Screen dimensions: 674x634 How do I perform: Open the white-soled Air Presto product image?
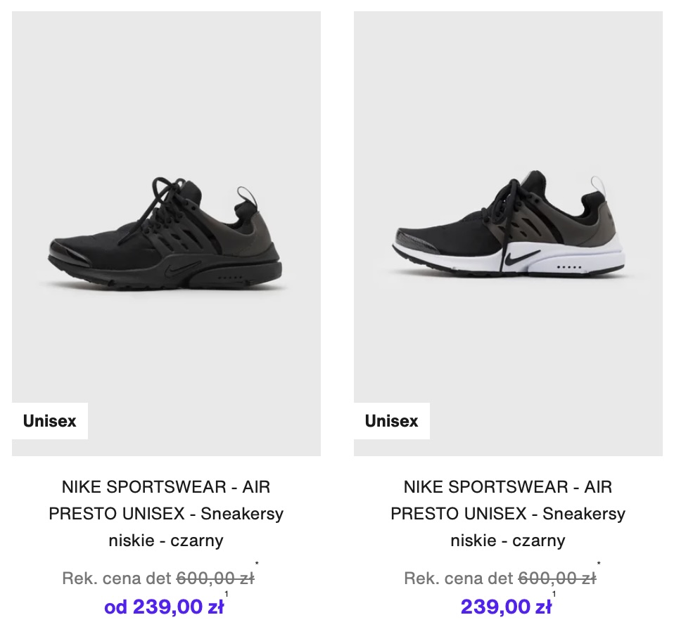click(508, 232)
